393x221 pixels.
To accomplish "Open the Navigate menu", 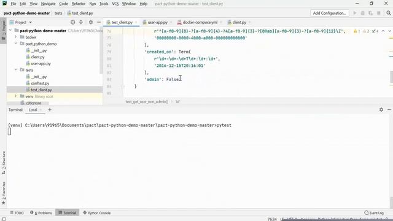I will point(48,4).
